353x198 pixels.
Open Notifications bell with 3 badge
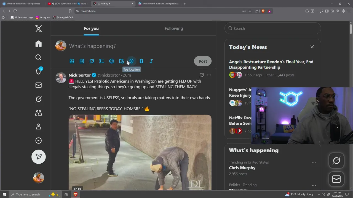click(x=39, y=71)
